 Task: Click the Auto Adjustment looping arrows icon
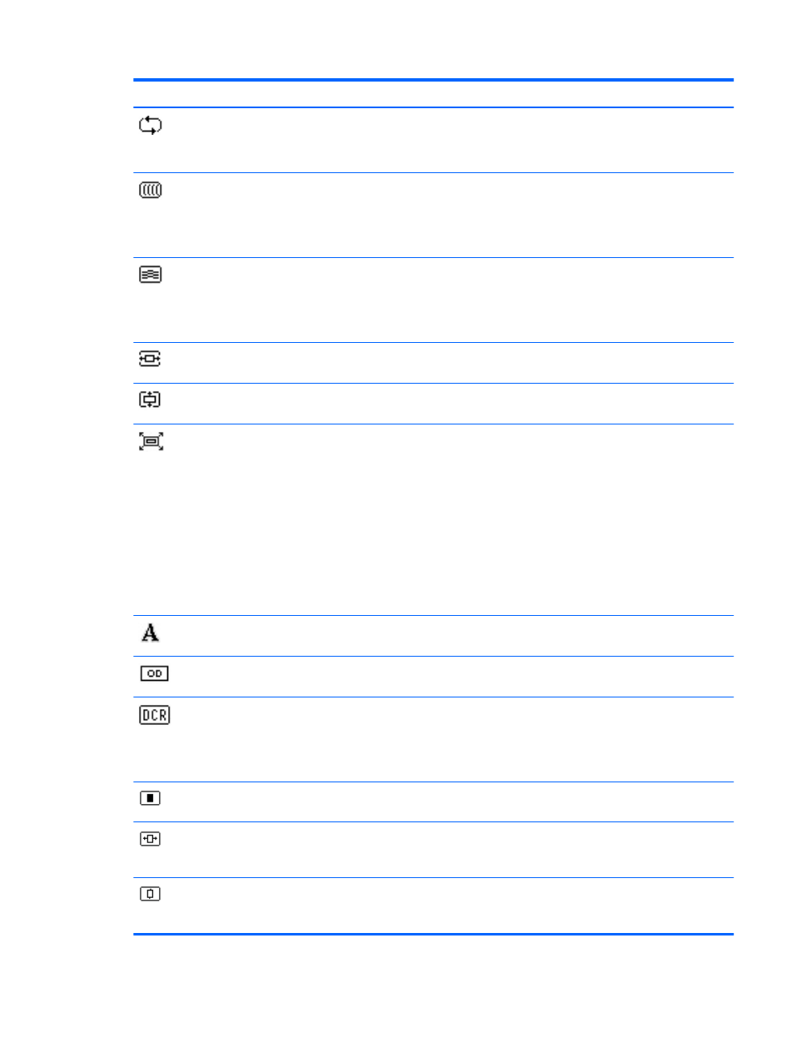pos(151,126)
